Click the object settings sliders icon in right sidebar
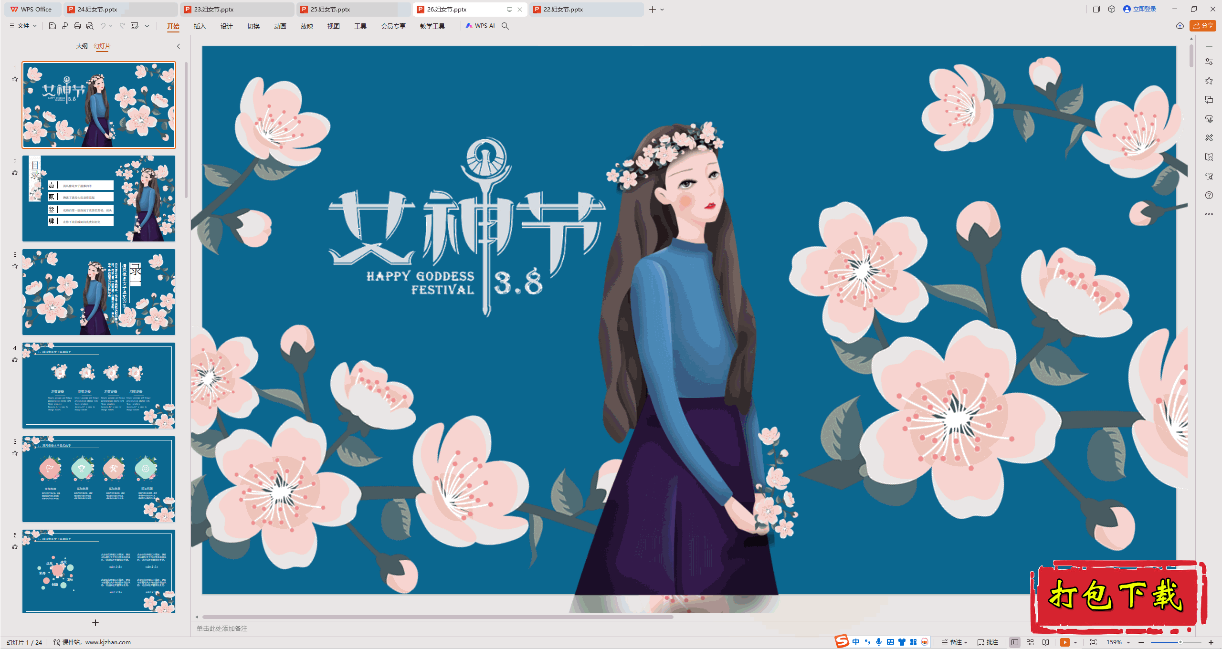This screenshot has height=649, width=1222. [x=1209, y=62]
